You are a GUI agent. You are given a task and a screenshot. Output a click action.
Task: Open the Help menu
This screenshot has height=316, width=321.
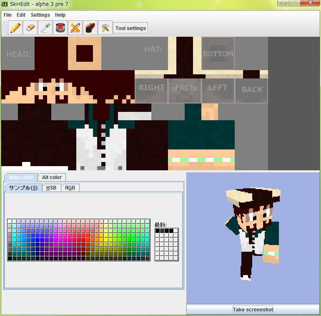[x=60, y=15]
